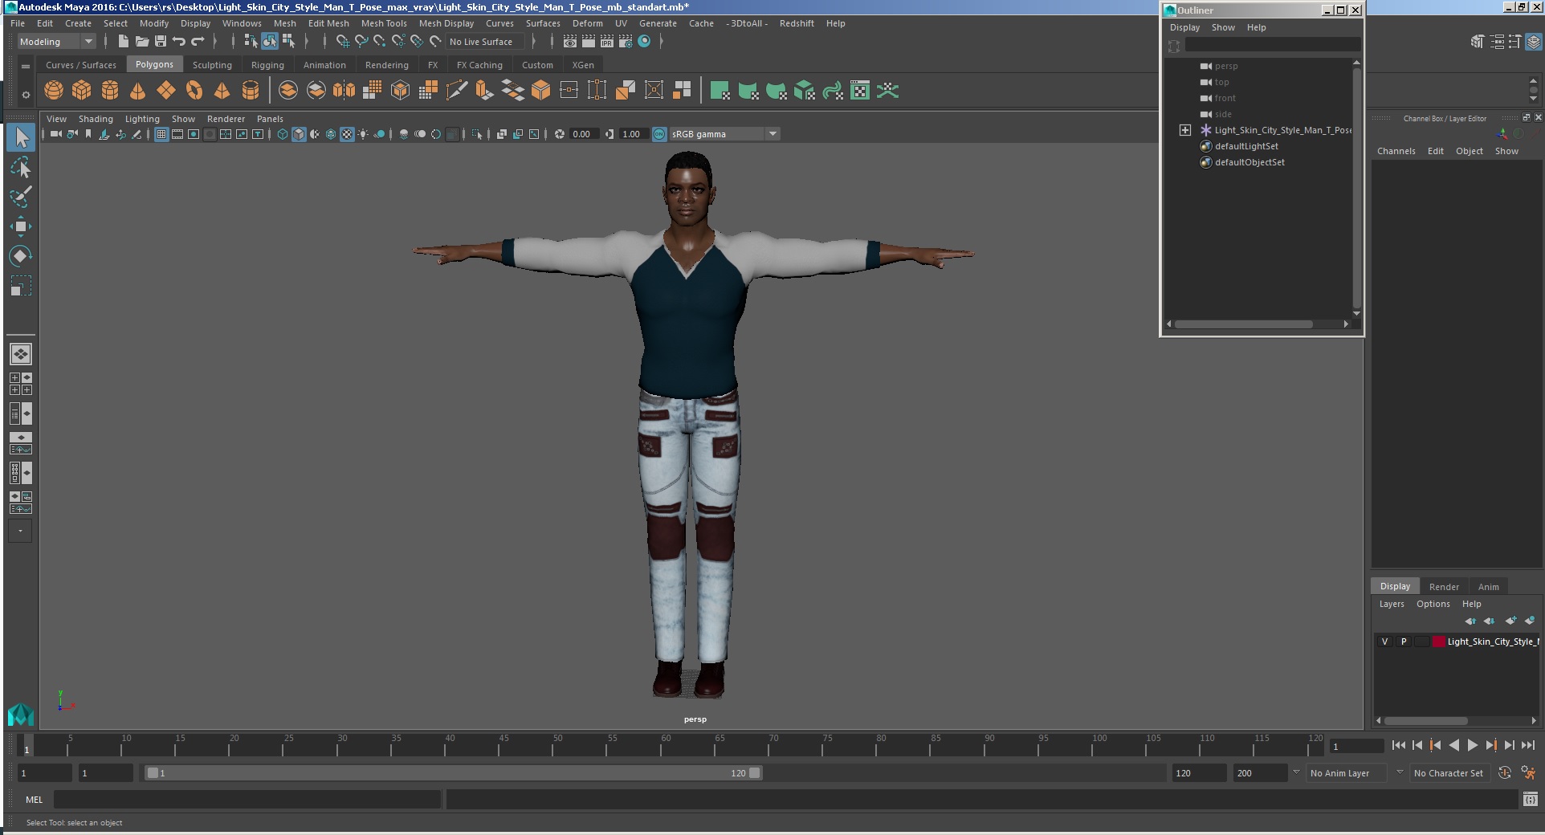This screenshot has width=1545, height=835.
Task: Activate the Move tool
Action: pos(21,226)
